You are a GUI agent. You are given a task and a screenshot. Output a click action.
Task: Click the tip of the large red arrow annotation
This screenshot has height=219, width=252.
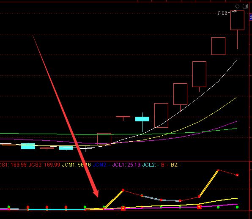(x=98, y=196)
